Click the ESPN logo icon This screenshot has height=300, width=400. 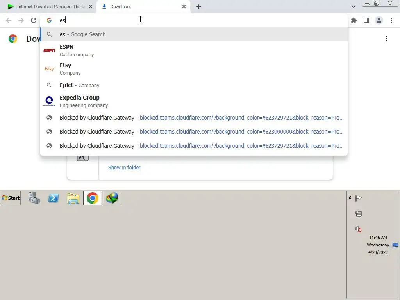click(49, 50)
